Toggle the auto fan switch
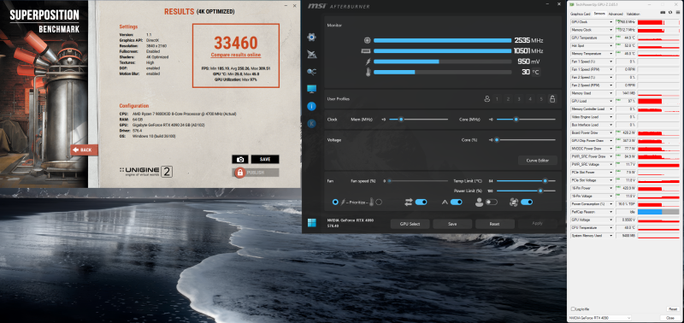The image size is (684, 323). click(457, 202)
